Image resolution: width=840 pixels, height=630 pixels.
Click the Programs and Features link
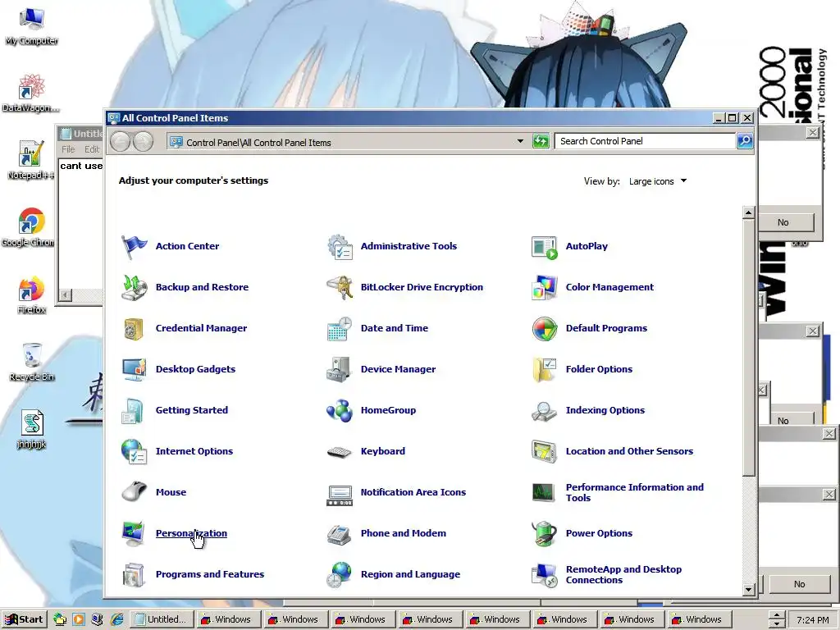tap(209, 574)
